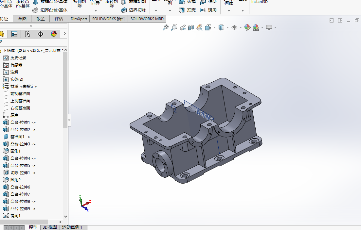
Task: Open the Display Style dropdown arrow
Action: (x=228, y=28)
